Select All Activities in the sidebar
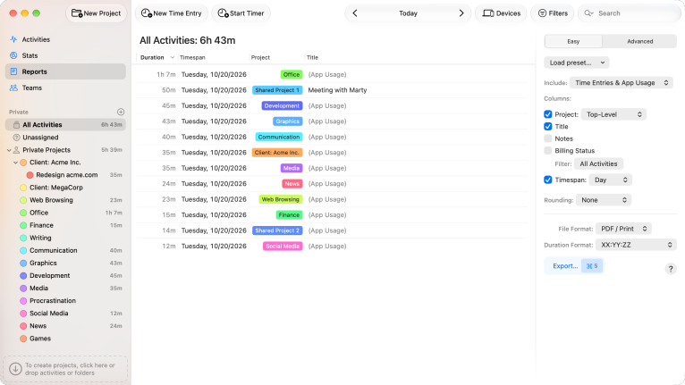The width and height of the screenshot is (685, 385). (65, 124)
